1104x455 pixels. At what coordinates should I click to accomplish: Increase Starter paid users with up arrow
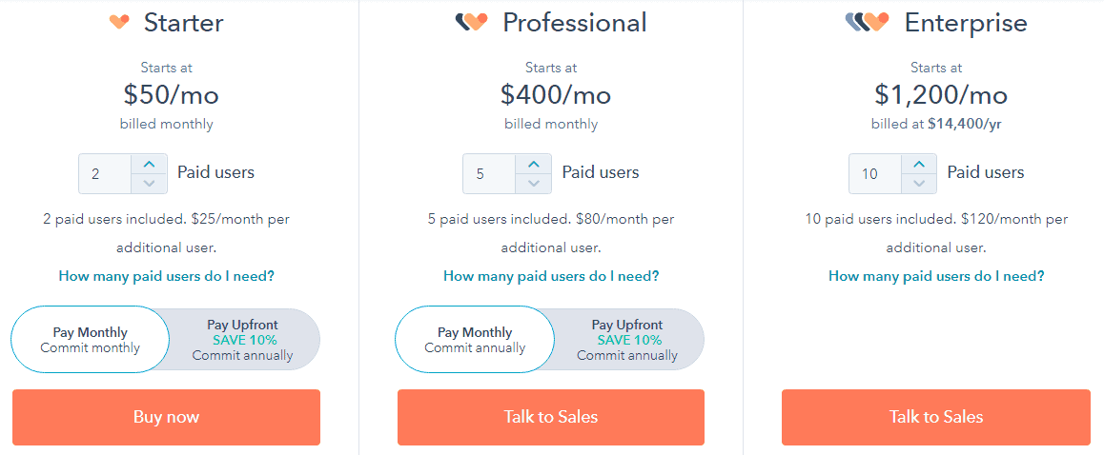[149, 164]
